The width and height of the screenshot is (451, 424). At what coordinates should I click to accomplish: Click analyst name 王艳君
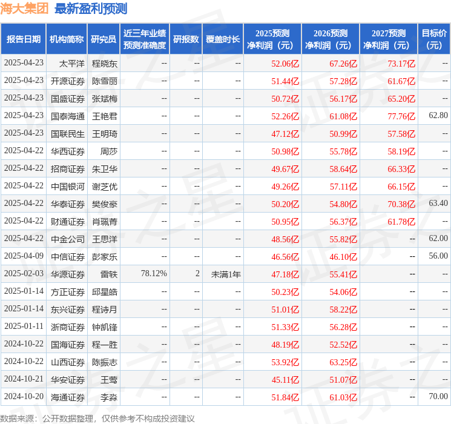tap(104, 116)
